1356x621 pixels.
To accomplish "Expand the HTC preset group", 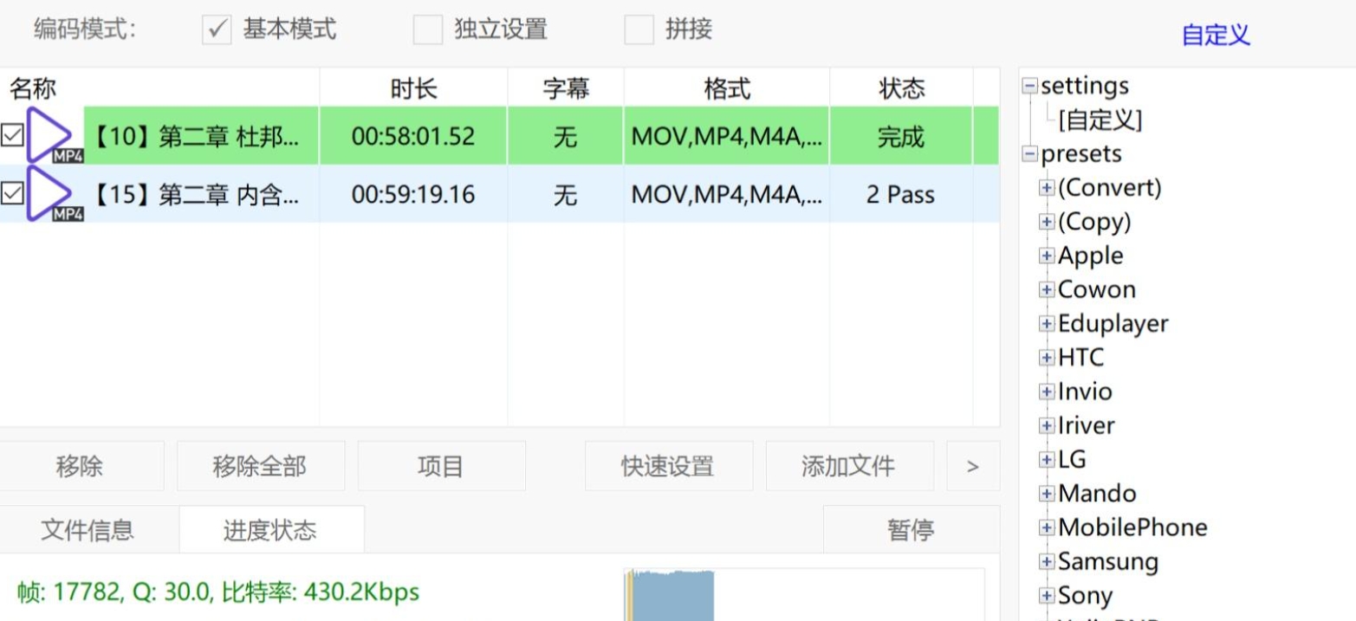I will [1047, 358].
